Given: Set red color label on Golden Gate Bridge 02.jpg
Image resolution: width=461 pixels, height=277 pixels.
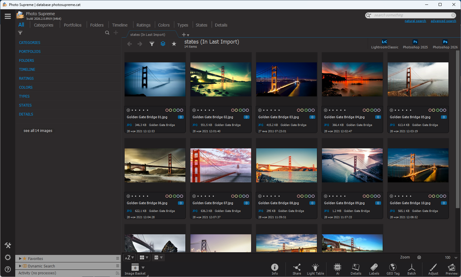Looking at the screenshot, I should (x=233, y=110).
